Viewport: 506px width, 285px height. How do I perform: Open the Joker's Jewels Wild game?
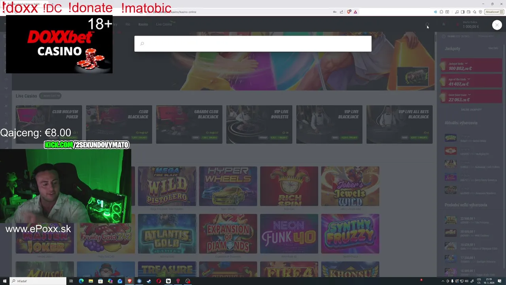(350, 186)
